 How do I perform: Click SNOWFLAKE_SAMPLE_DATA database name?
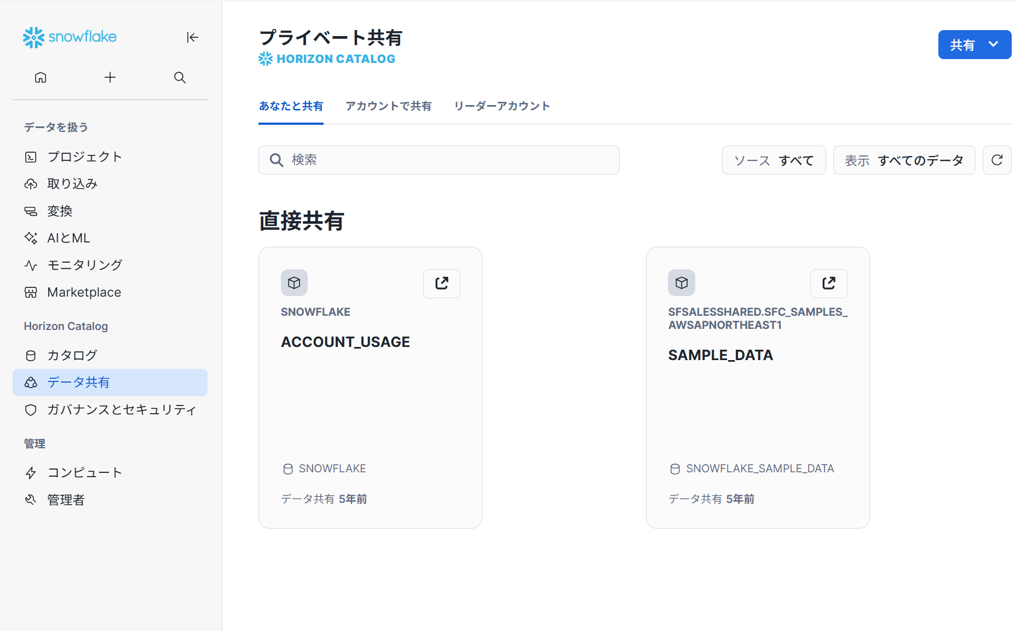pos(760,469)
